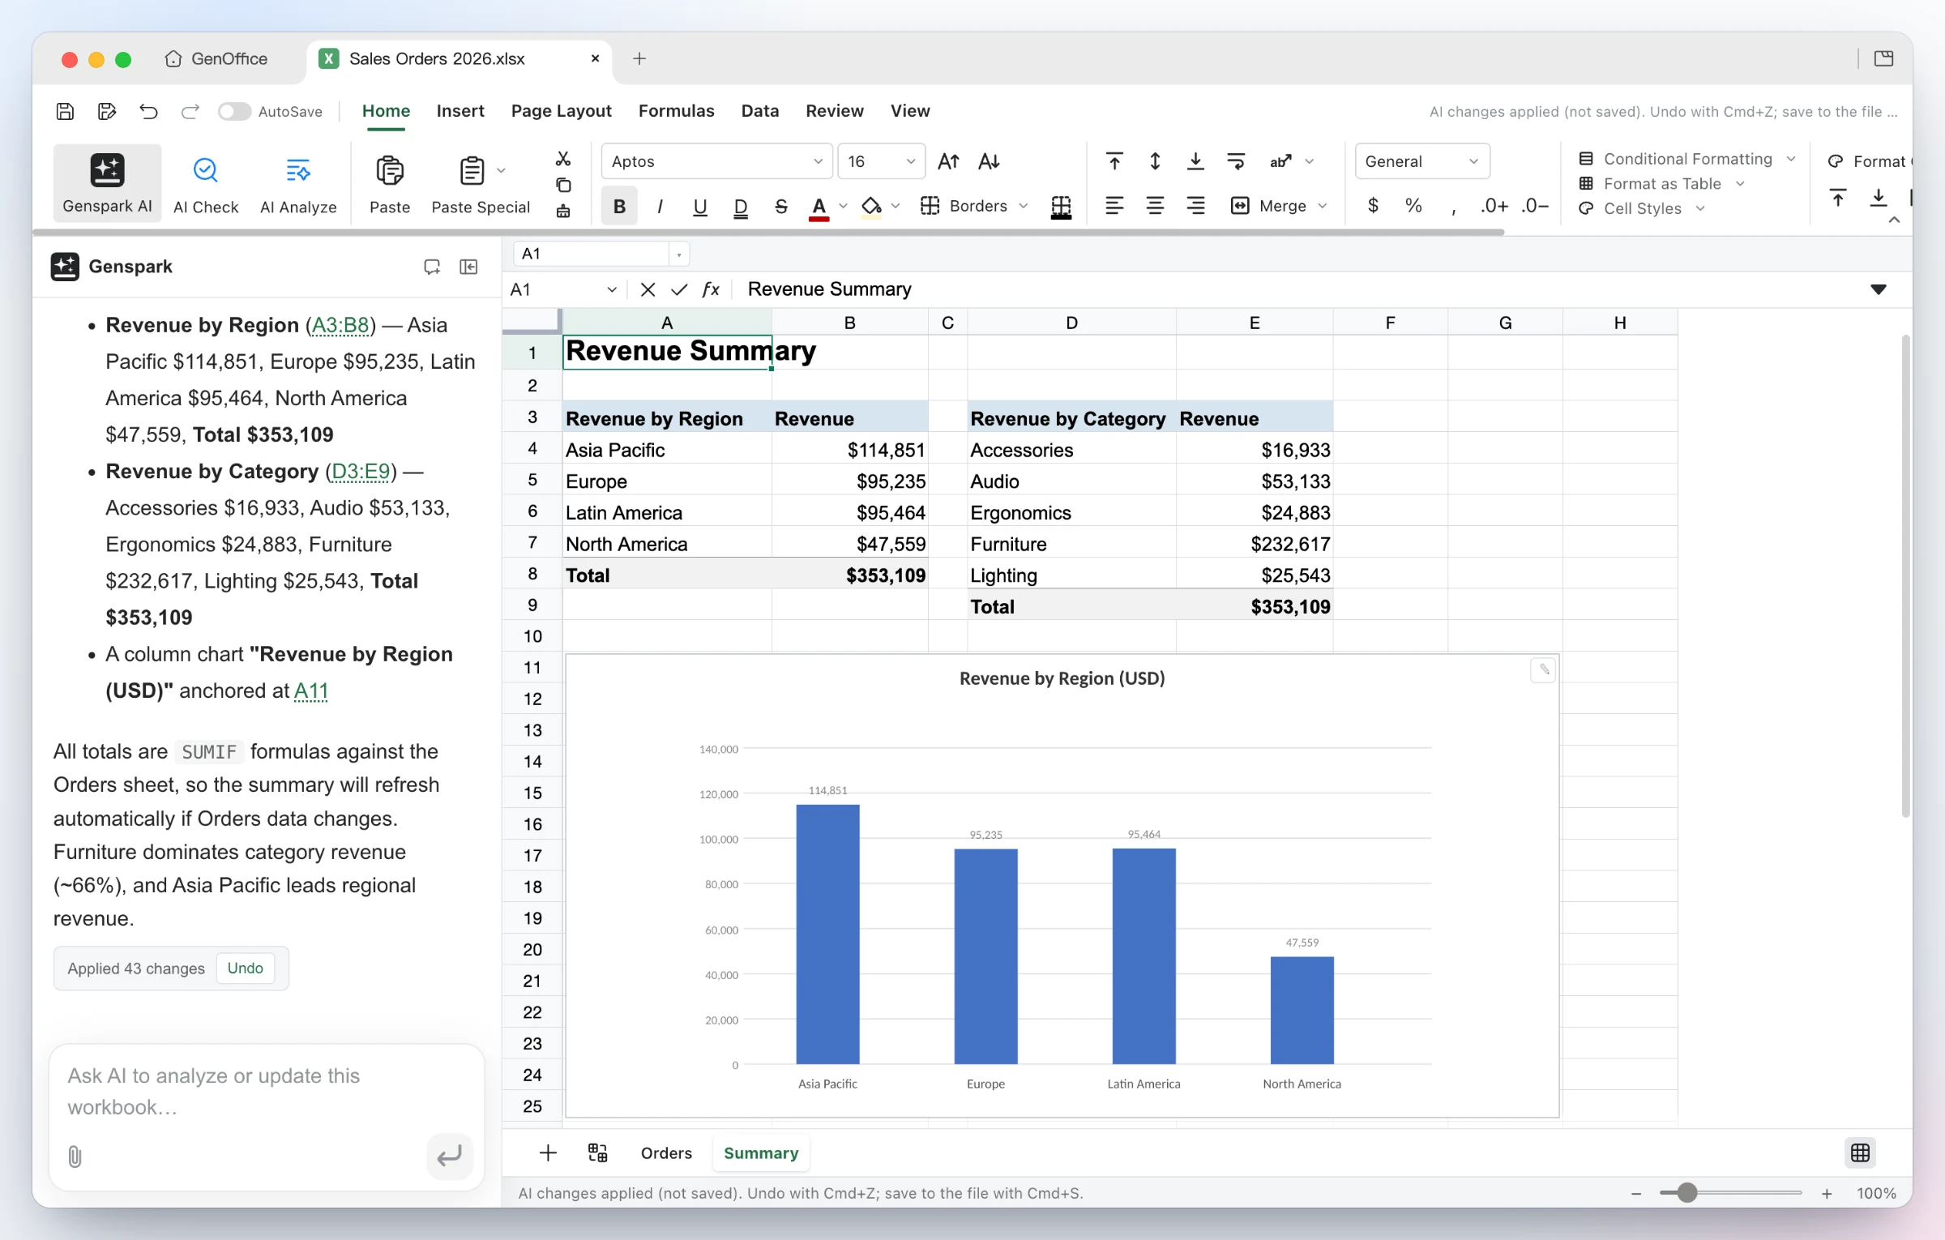Apply the dollar currency format
This screenshot has height=1240, width=1945.
(x=1373, y=206)
